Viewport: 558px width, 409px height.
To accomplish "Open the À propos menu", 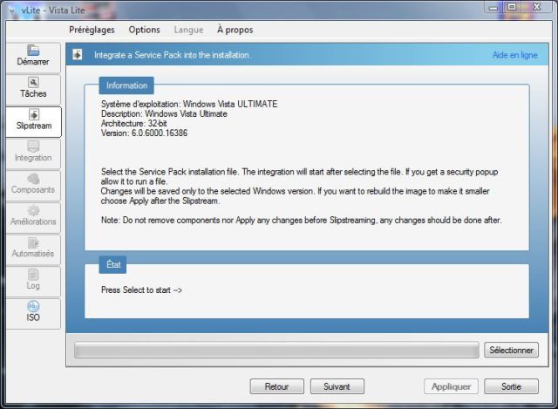I will (235, 30).
